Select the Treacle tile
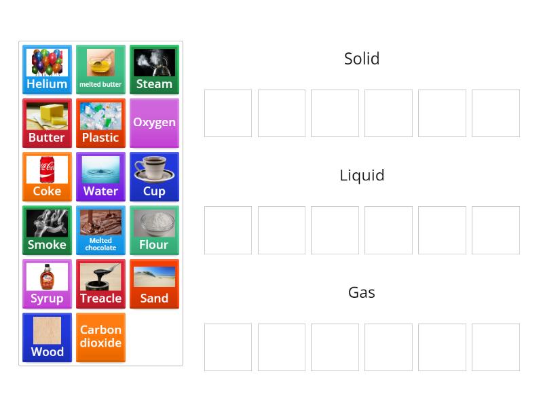This screenshot has height=407, width=543. pos(100,284)
